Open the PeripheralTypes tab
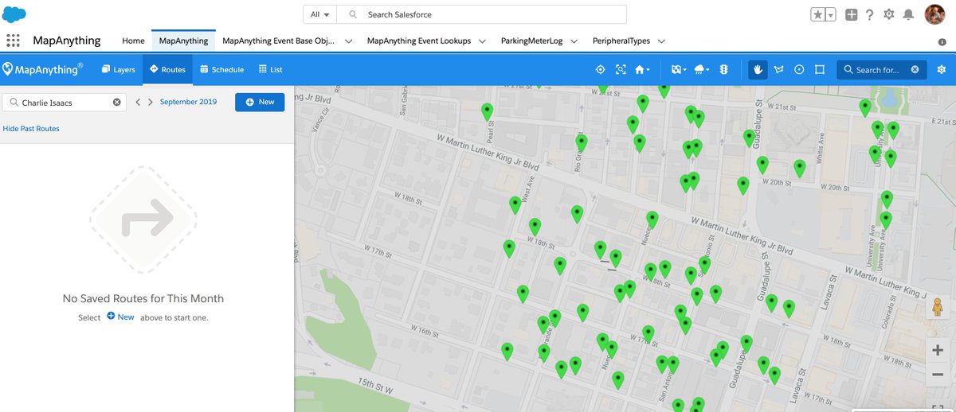Screen dimensions: 956x412 tap(621, 41)
